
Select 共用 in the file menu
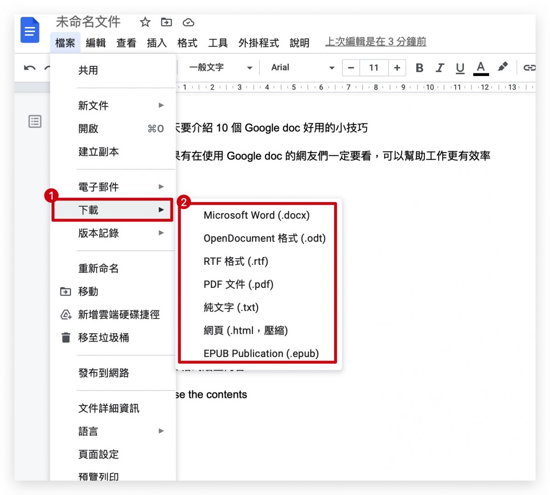point(113,70)
